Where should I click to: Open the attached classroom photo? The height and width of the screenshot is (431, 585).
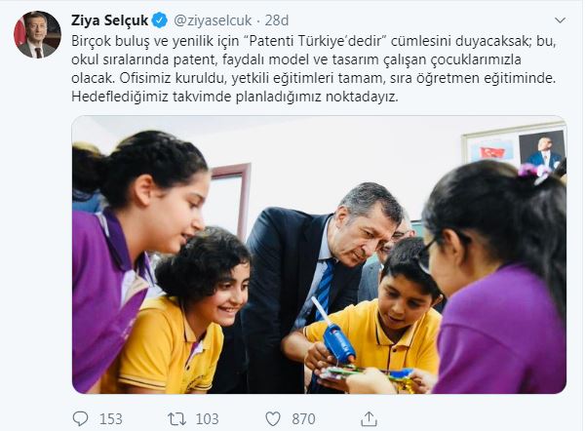tap(319, 255)
